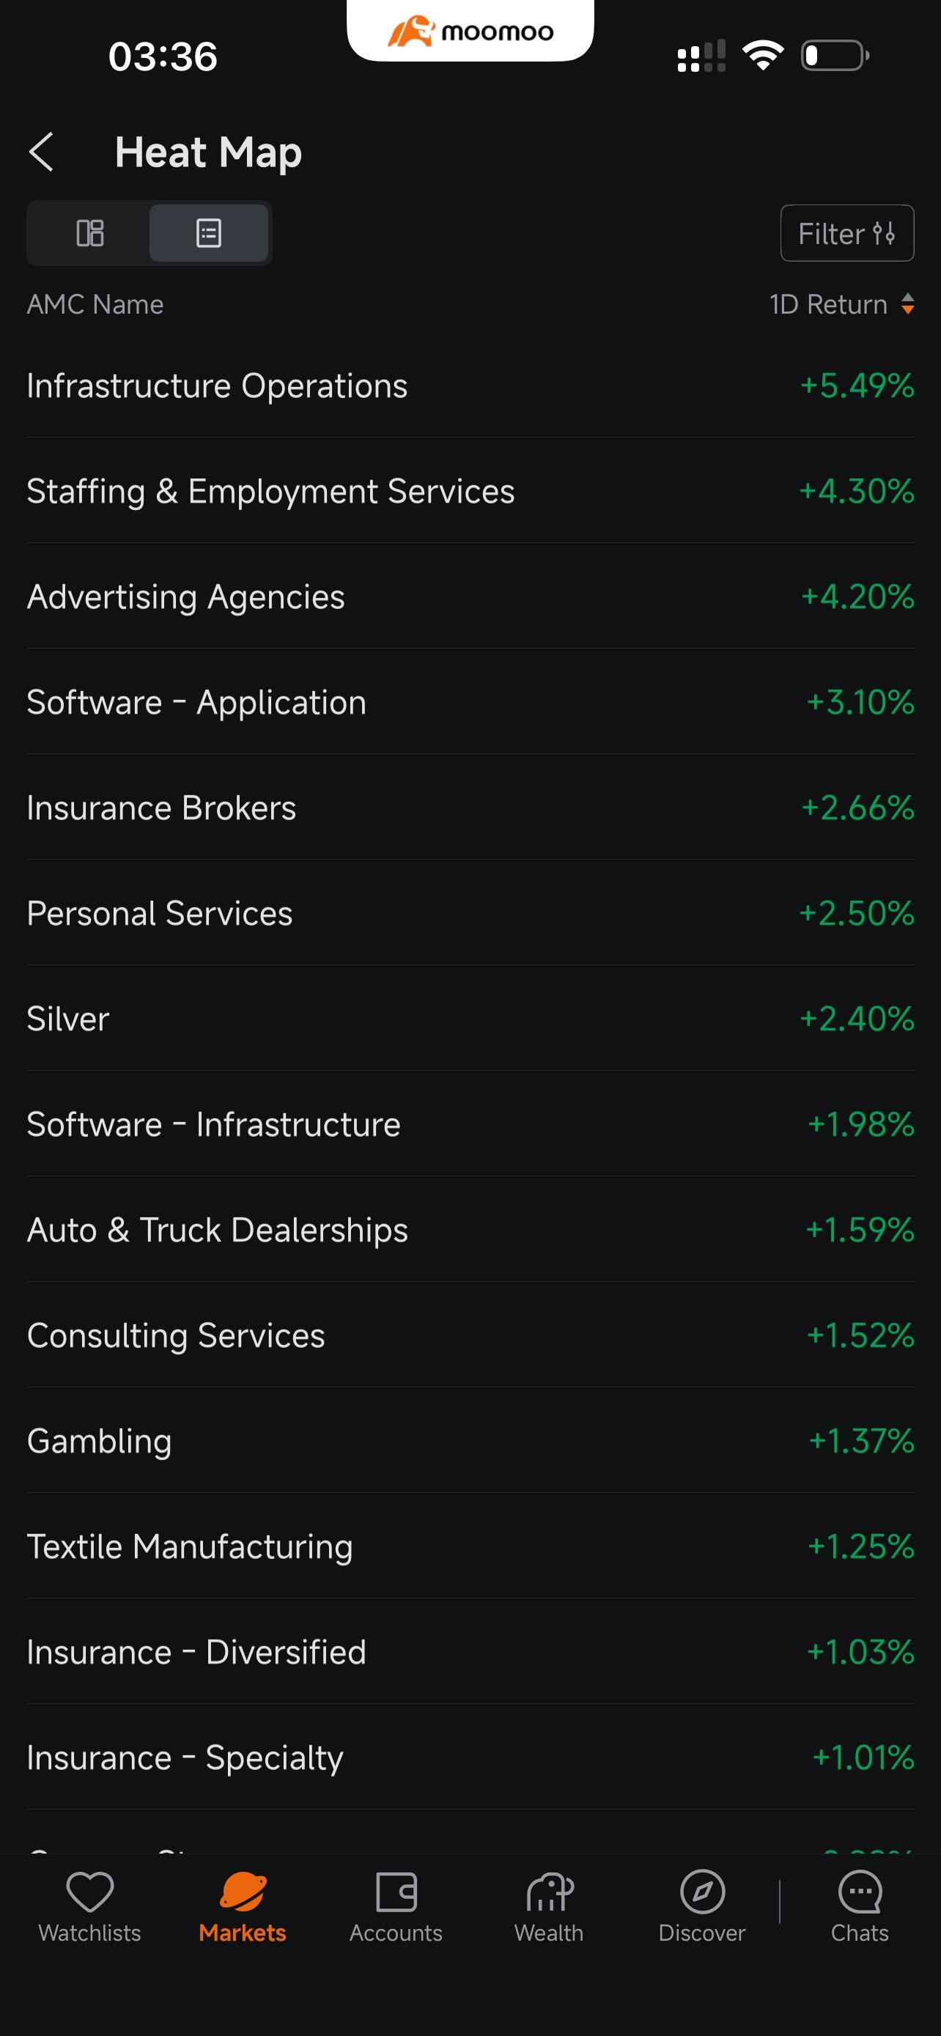Sort by 1D Return column

point(841,304)
